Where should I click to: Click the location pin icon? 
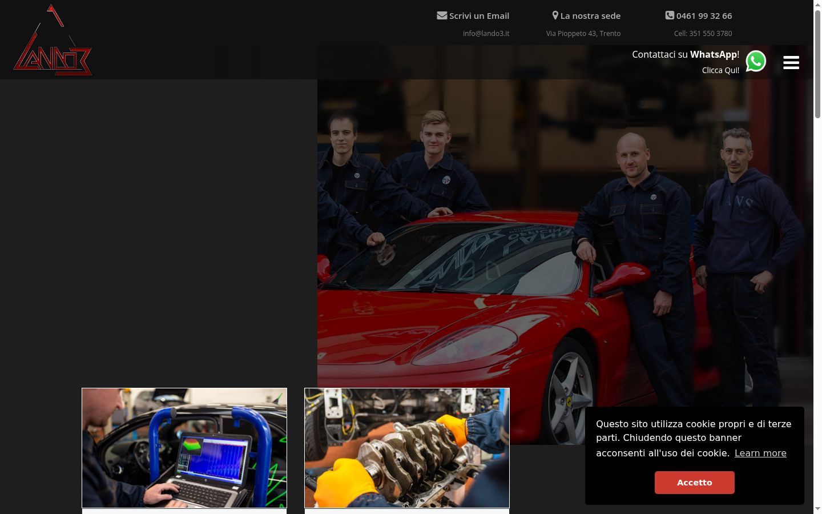[x=555, y=15]
